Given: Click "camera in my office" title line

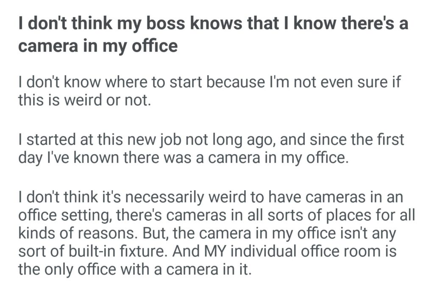Looking at the screenshot, I should click(97, 46).
